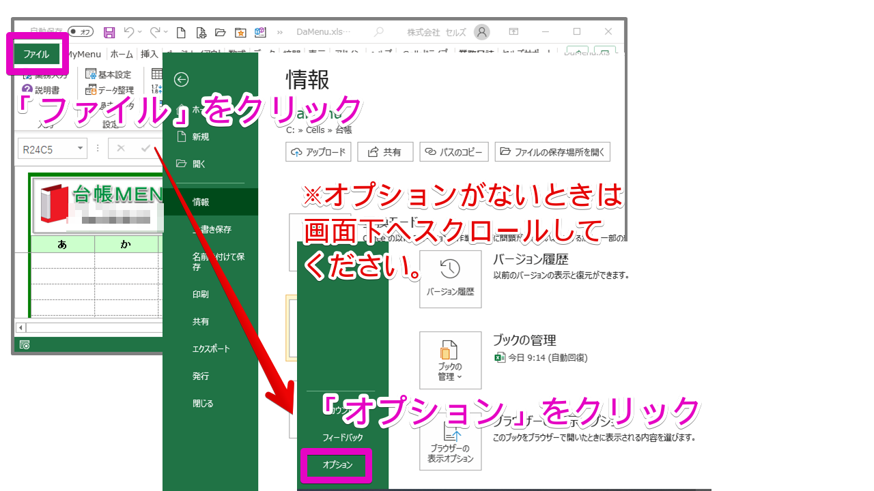Expand the Undo history dropdown arrow
The width and height of the screenshot is (874, 491).
[140, 32]
